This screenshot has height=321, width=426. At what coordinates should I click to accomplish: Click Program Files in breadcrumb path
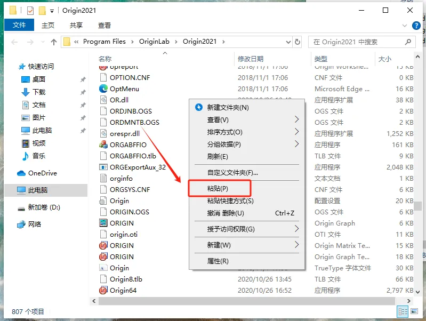(105, 42)
